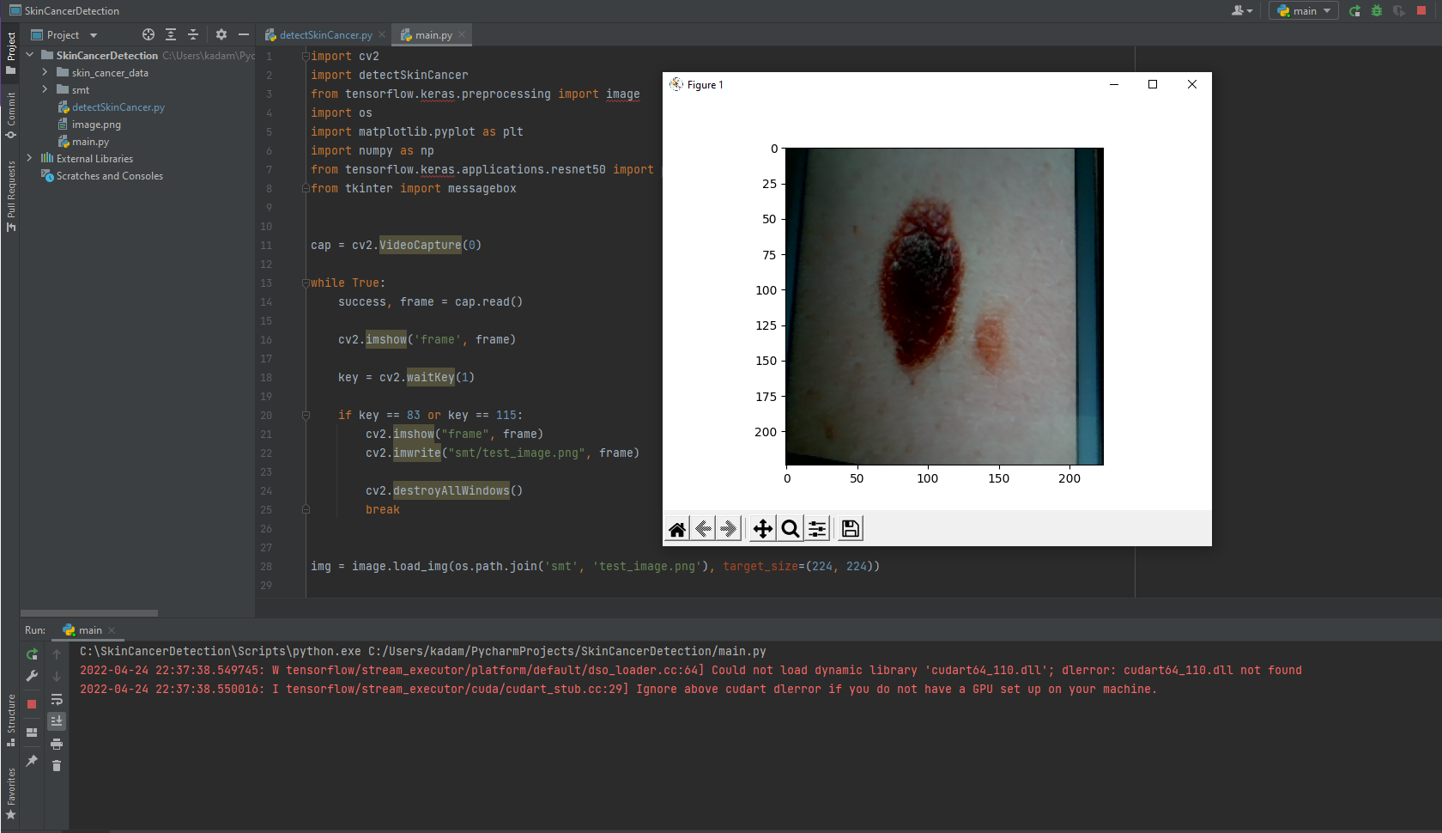Click the Print console output icon
The image size is (1442, 833).
(57, 745)
